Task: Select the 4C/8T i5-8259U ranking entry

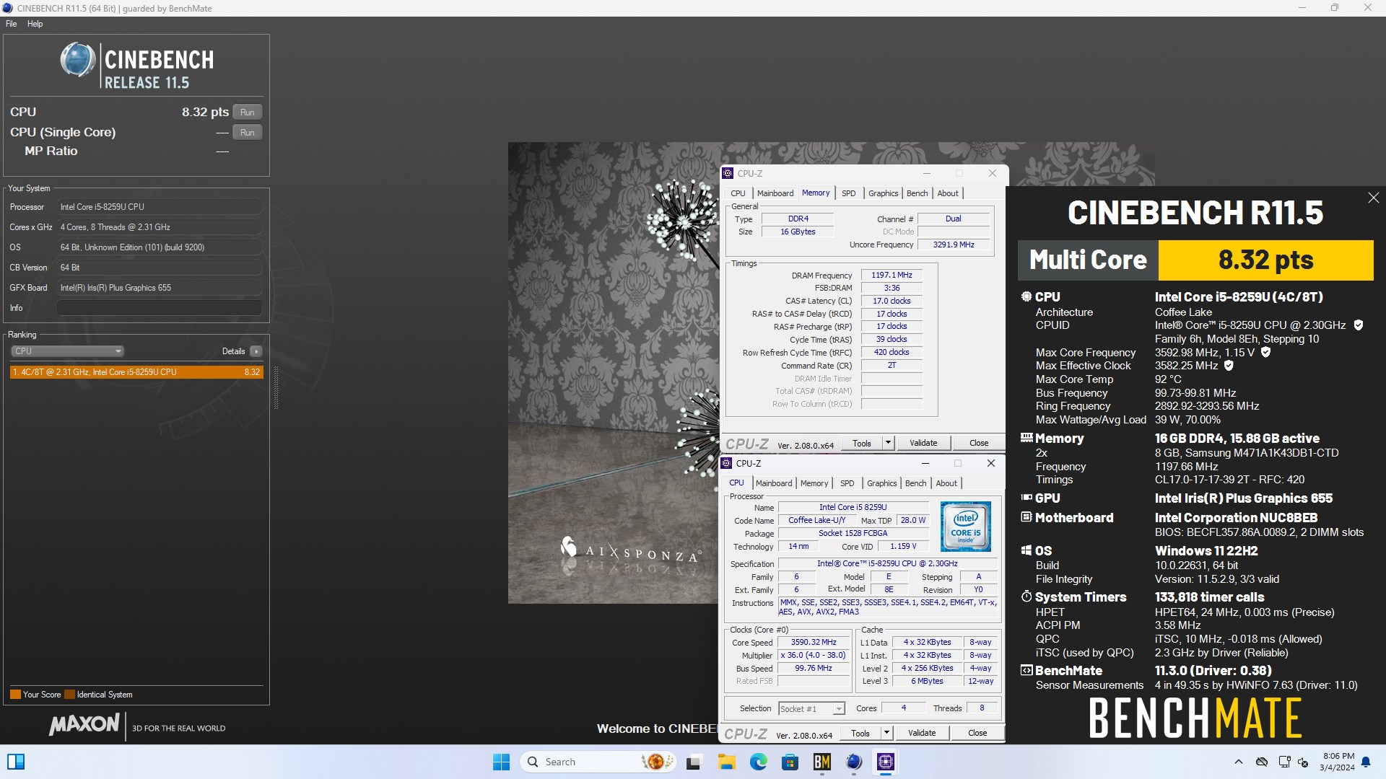Action: coord(136,372)
